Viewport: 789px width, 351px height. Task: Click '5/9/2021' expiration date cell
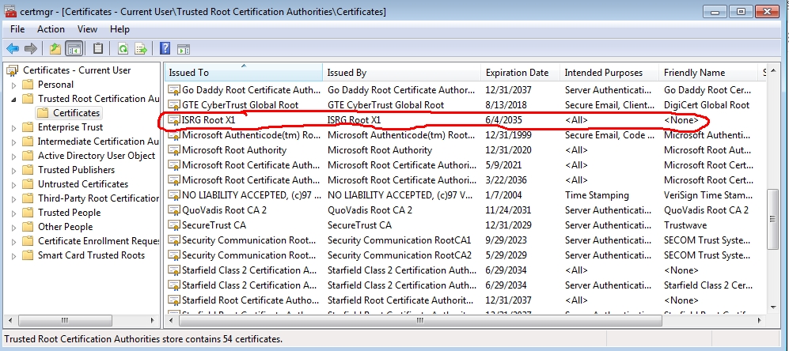[x=503, y=165]
